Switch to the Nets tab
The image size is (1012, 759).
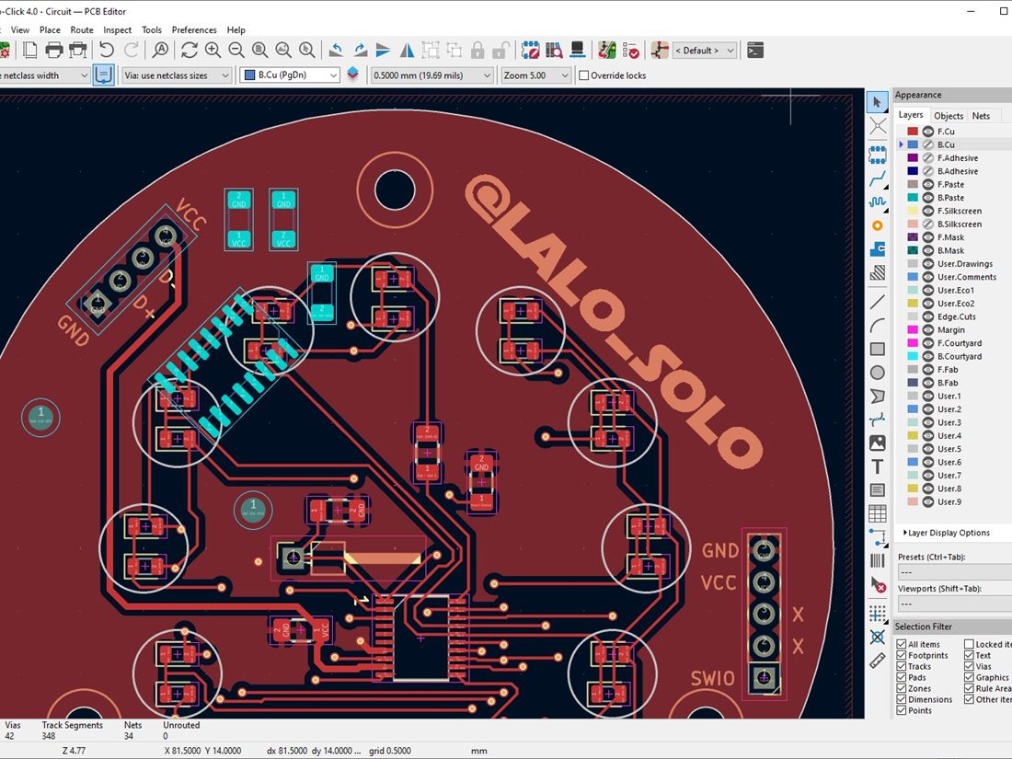pyautogui.click(x=981, y=116)
